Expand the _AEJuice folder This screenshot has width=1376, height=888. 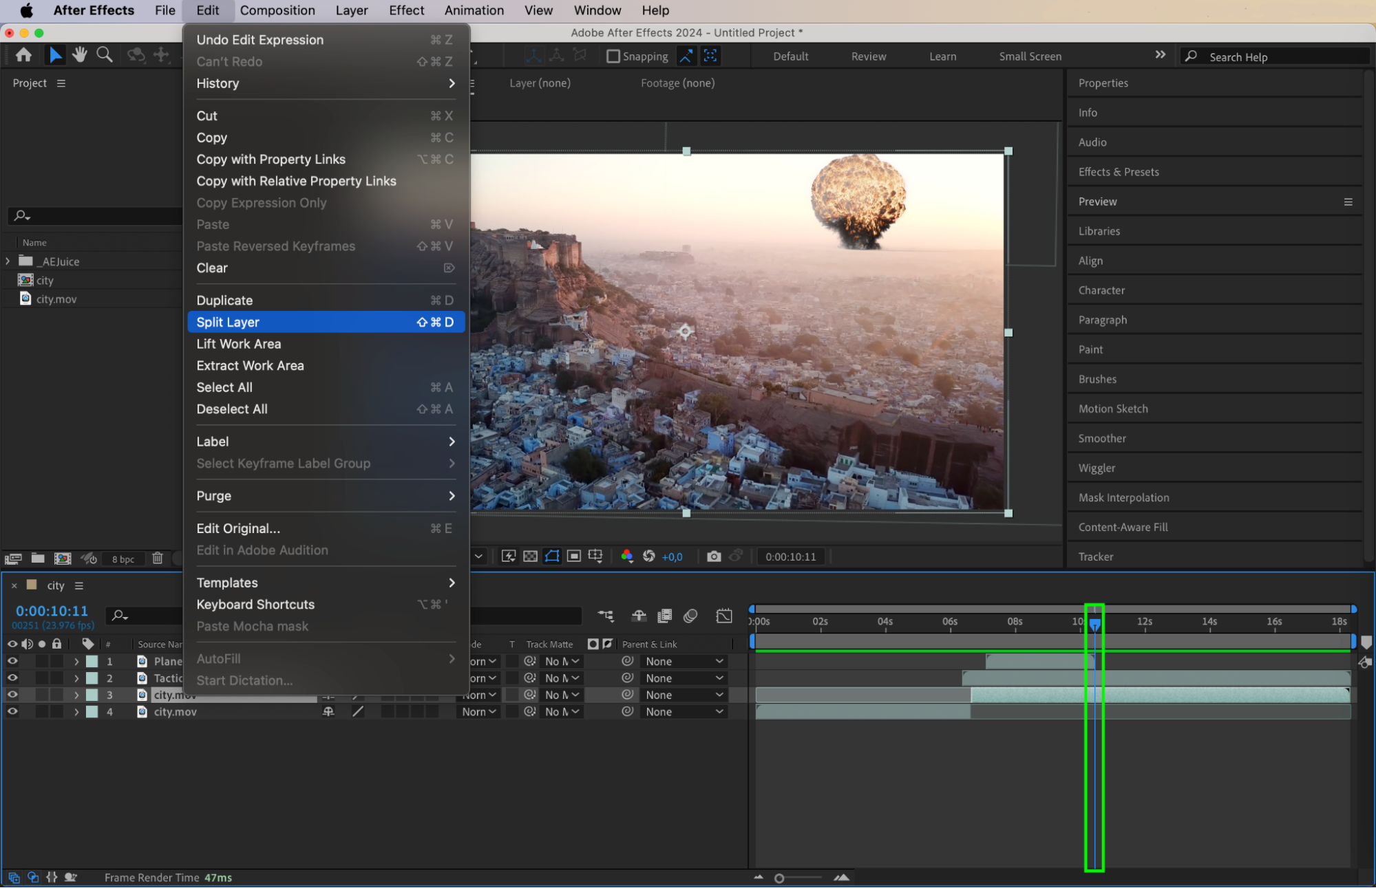tap(8, 261)
